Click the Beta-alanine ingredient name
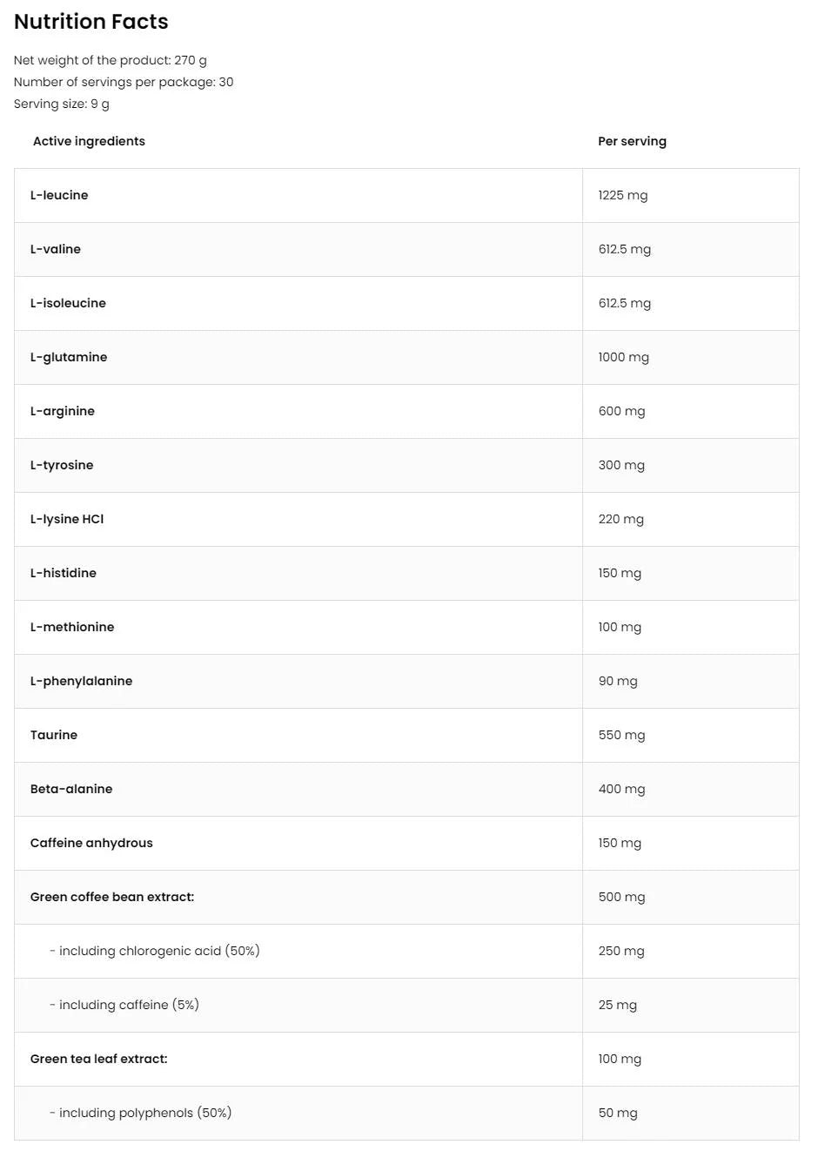818x1158 pixels. coord(71,789)
